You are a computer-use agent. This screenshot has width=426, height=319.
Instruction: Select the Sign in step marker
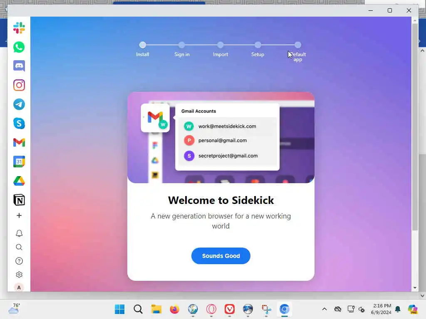click(x=182, y=45)
